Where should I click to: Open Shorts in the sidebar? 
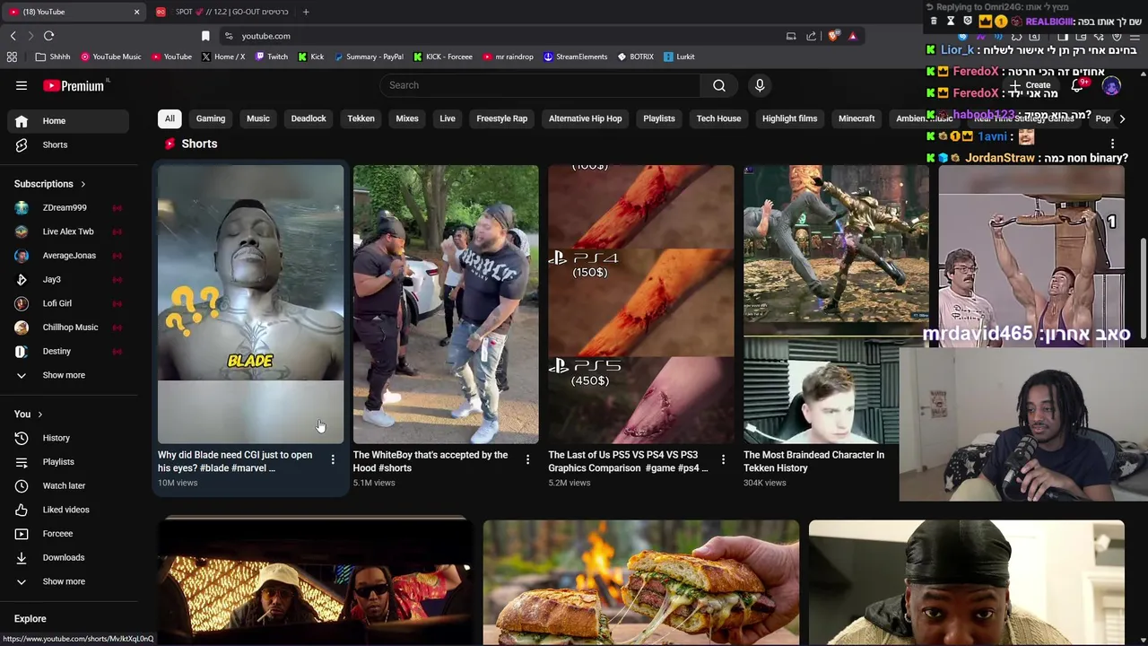point(69,144)
